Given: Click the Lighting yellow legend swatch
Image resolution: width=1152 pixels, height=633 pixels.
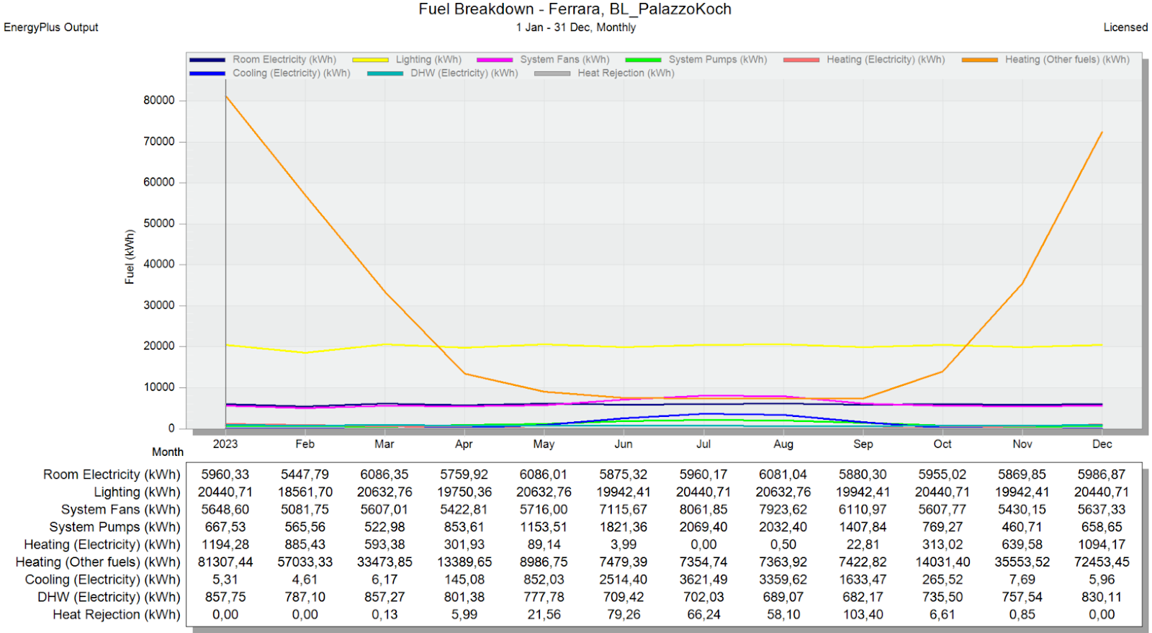Looking at the screenshot, I should point(370,60).
